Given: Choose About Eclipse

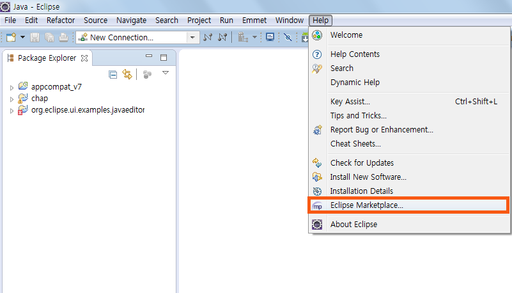Looking at the screenshot, I should (x=409, y=225).
